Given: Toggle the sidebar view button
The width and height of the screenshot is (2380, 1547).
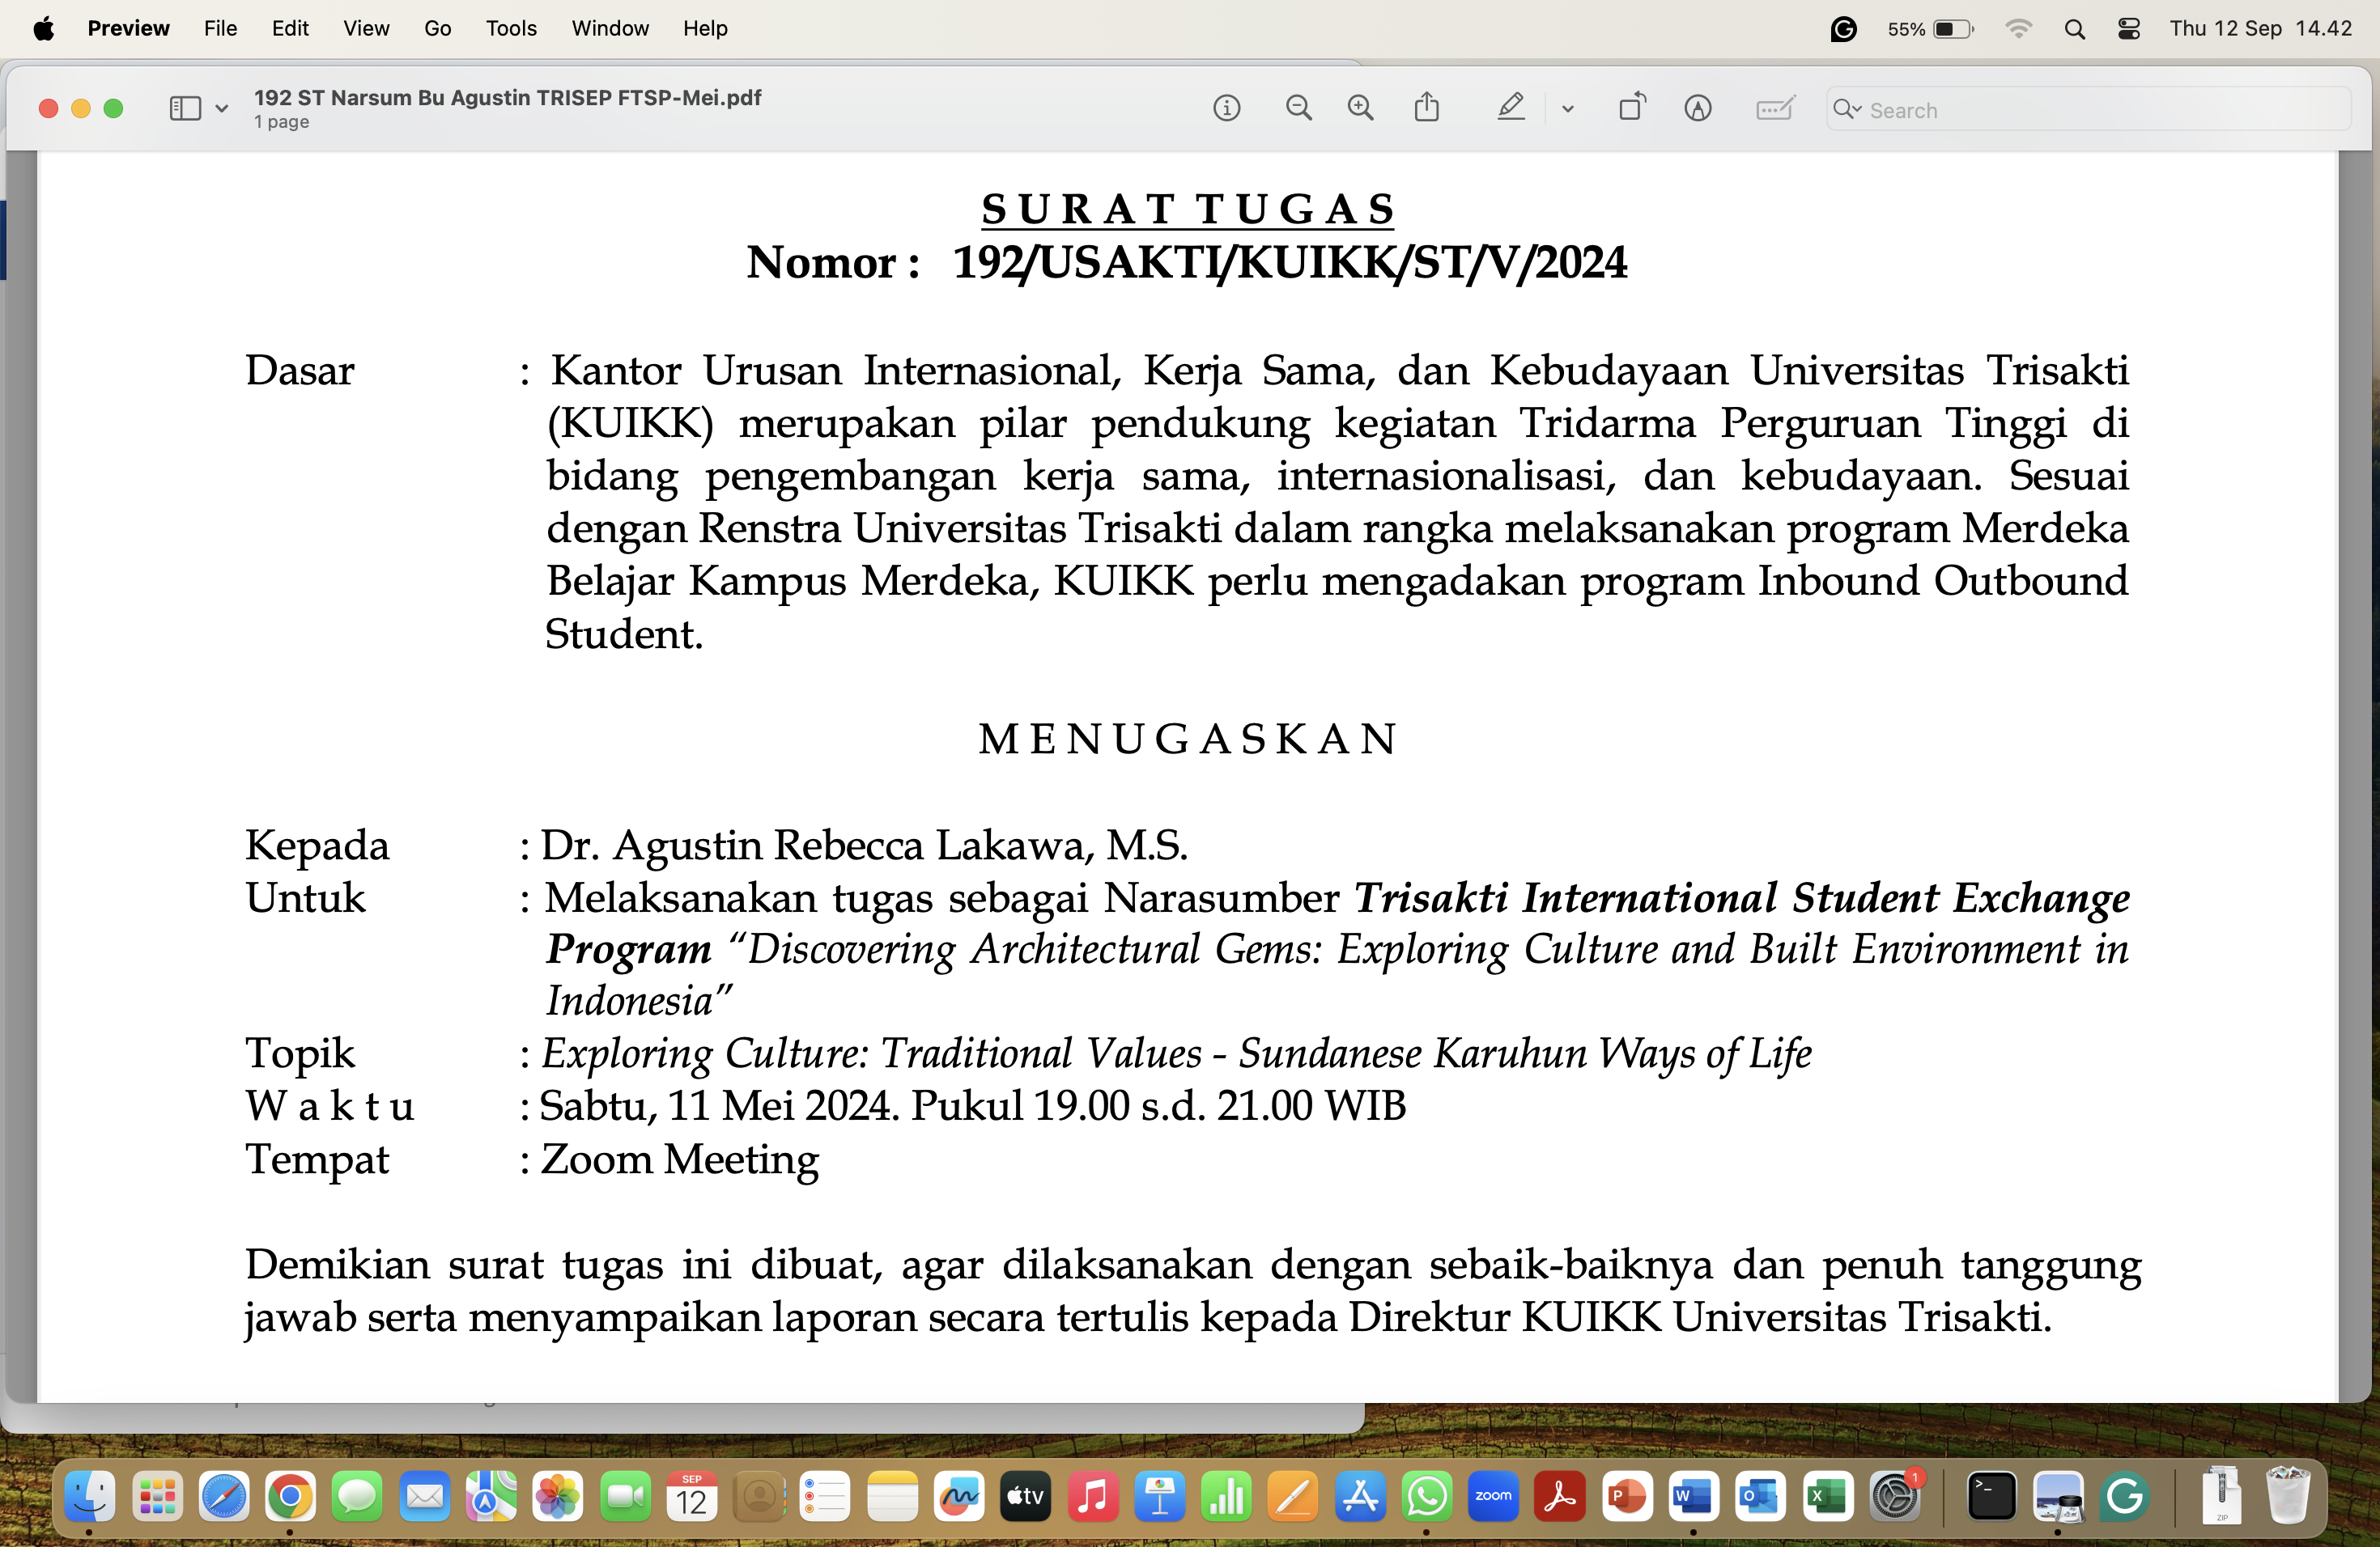Looking at the screenshot, I should pos(185,108).
